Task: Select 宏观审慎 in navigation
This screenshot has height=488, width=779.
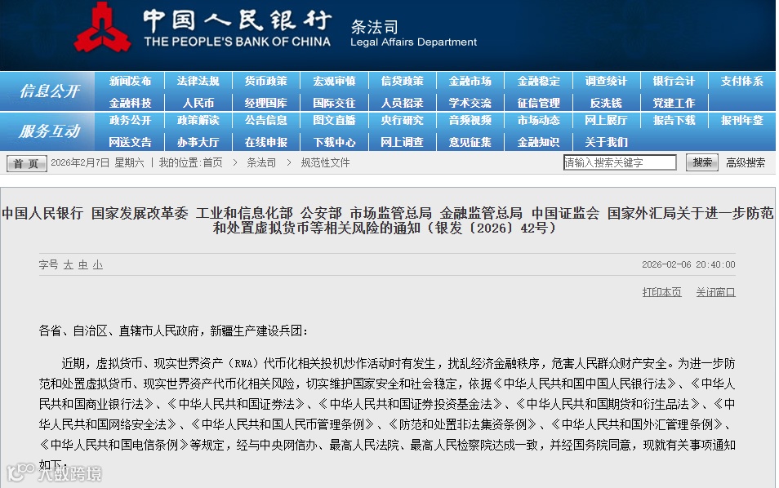Action: pos(334,81)
